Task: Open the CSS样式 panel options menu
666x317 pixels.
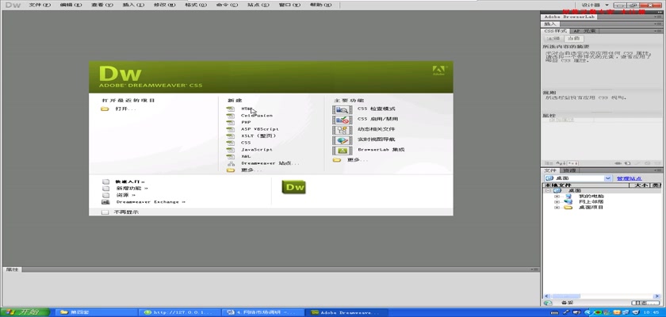Action: click(658, 31)
